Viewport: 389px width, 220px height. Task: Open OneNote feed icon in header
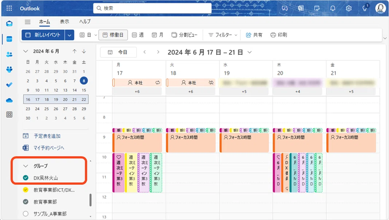click(301, 8)
